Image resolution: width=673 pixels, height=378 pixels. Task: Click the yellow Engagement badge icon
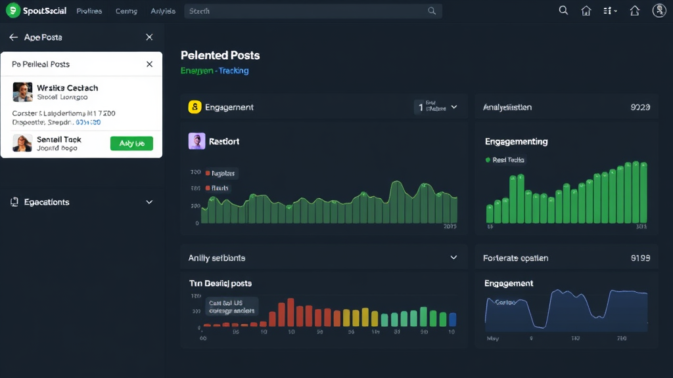pos(194,107)
